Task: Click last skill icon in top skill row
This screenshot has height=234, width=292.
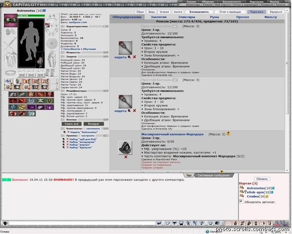Action: pos(50,94)
